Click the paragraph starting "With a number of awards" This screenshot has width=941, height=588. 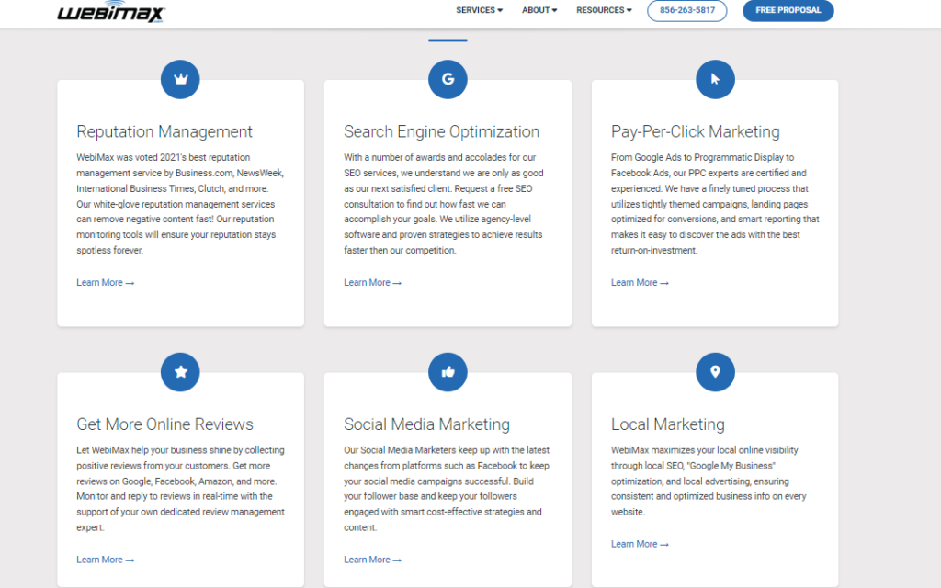click(444, 204)
